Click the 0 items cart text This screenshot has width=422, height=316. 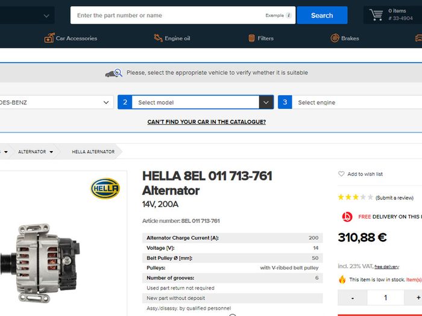tap(397, 11)
